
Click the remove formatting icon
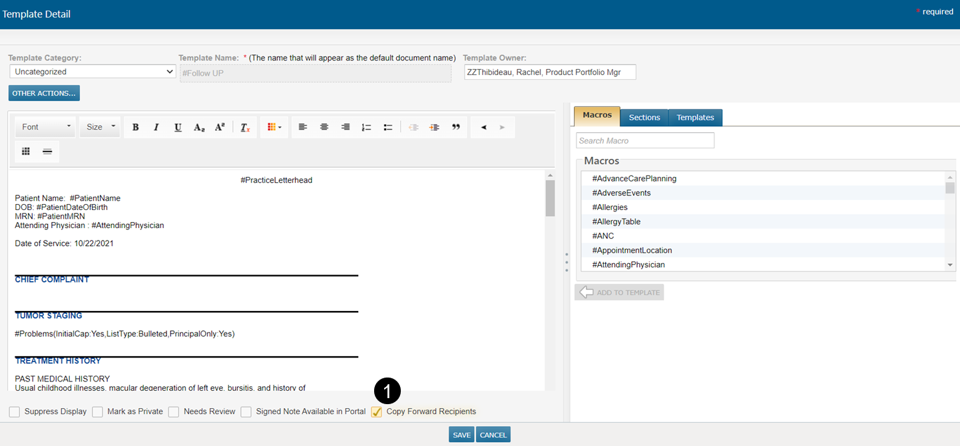click(x=245, y=127)
